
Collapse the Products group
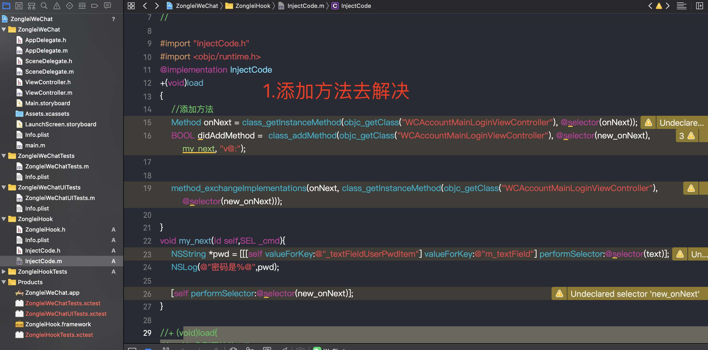pos(4,282)
